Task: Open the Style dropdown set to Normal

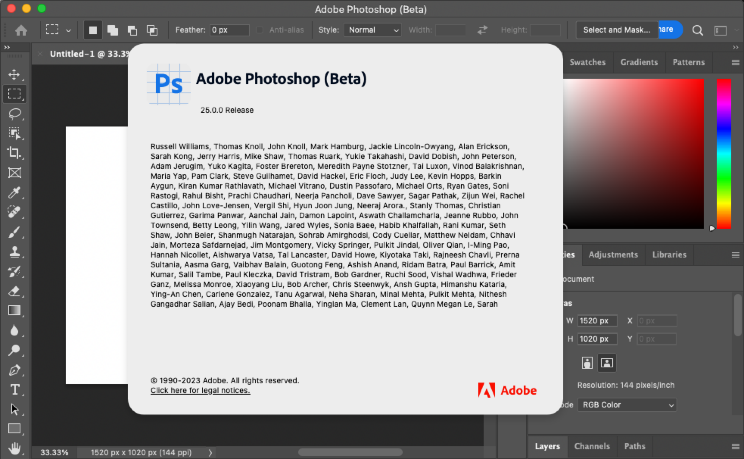Action: click(372, 30)
